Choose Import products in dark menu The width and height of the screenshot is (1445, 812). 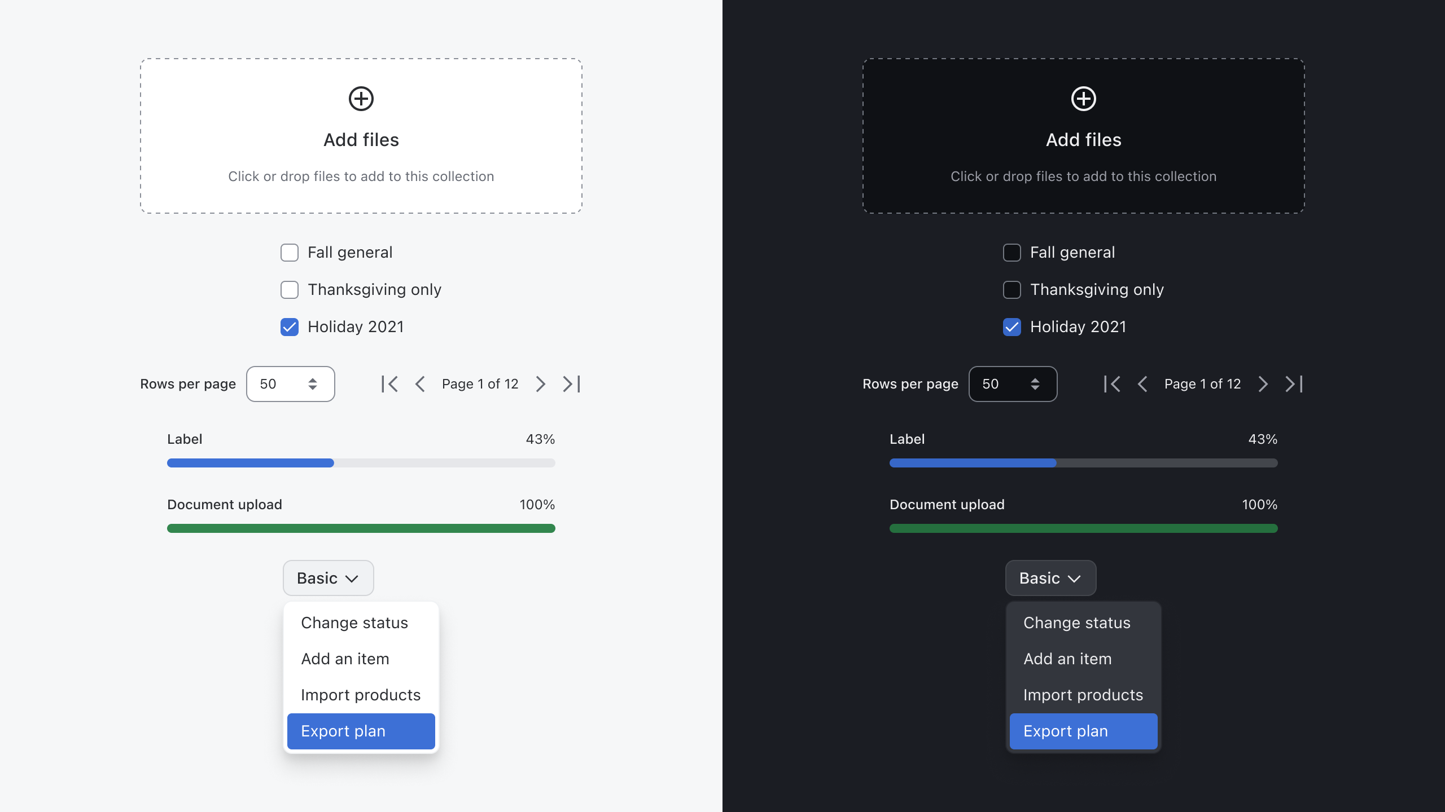click(x=1083, y=695)
